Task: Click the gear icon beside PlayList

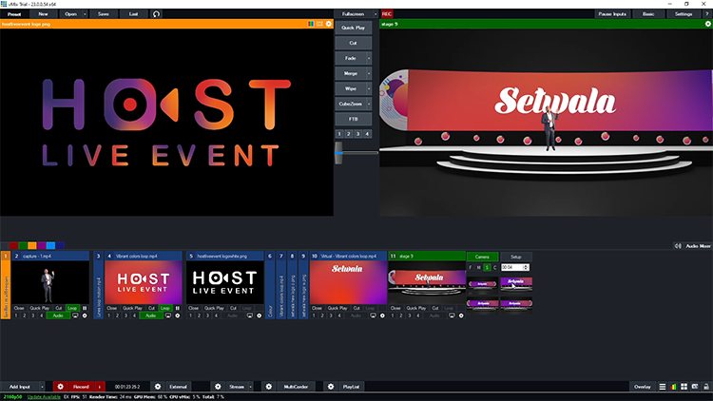Action: [330, 387]
